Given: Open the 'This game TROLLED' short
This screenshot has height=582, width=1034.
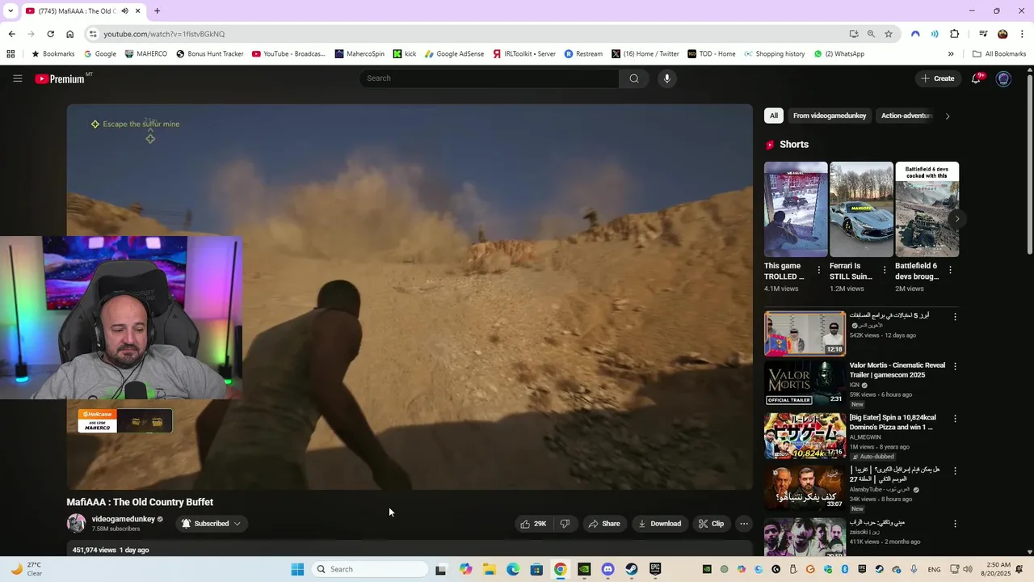Looking at the screenshot, I should [796, 209].
